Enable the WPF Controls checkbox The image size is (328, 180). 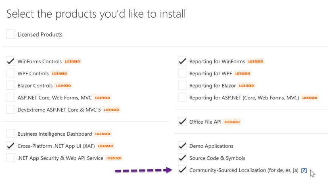coord(10,73)
